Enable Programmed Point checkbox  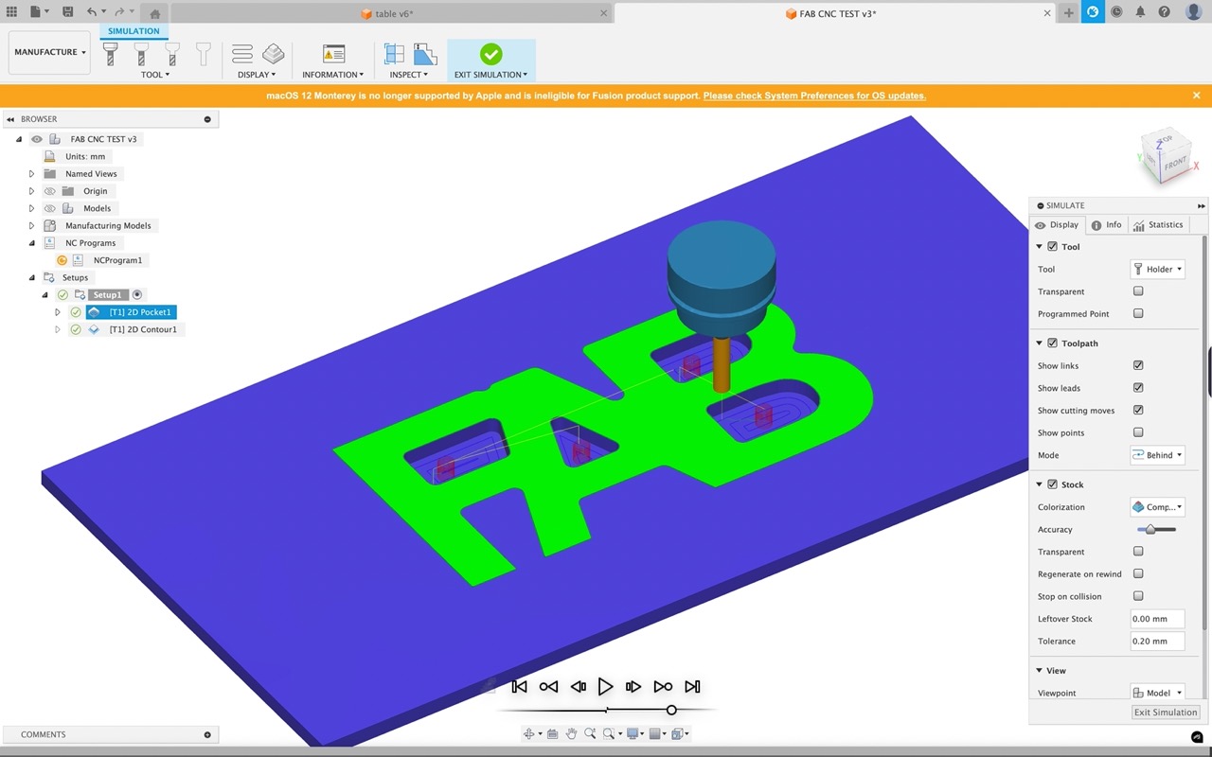coord(1138,313)
